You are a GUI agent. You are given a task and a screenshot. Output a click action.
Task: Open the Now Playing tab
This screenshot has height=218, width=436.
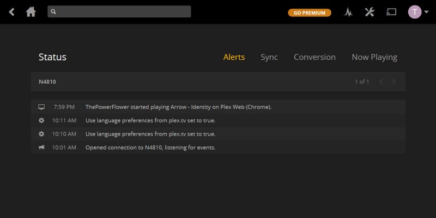pyautogui.click(x=374, y=57)
